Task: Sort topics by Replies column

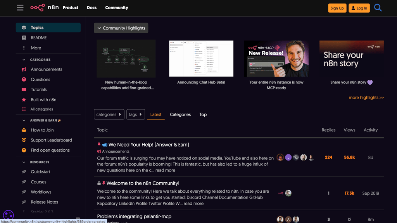Action: (328, 130)
